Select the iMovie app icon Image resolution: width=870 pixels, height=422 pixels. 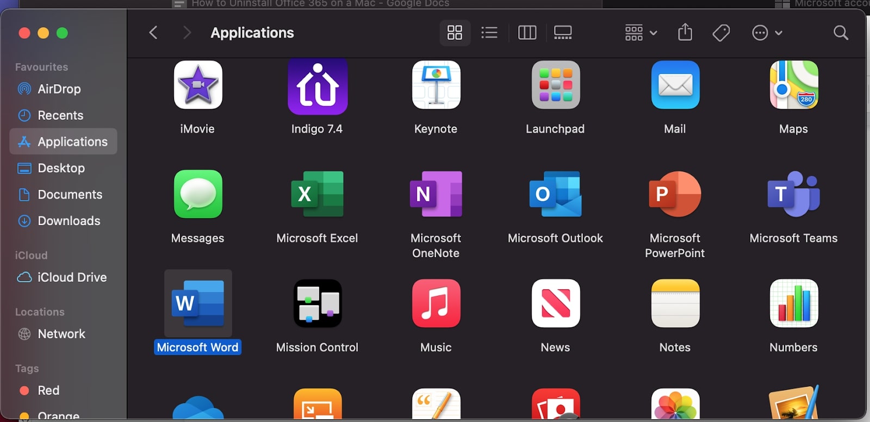click(x=198, y=85)
